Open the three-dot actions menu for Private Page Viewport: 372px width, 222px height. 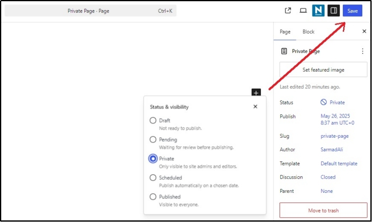point(362,51)
